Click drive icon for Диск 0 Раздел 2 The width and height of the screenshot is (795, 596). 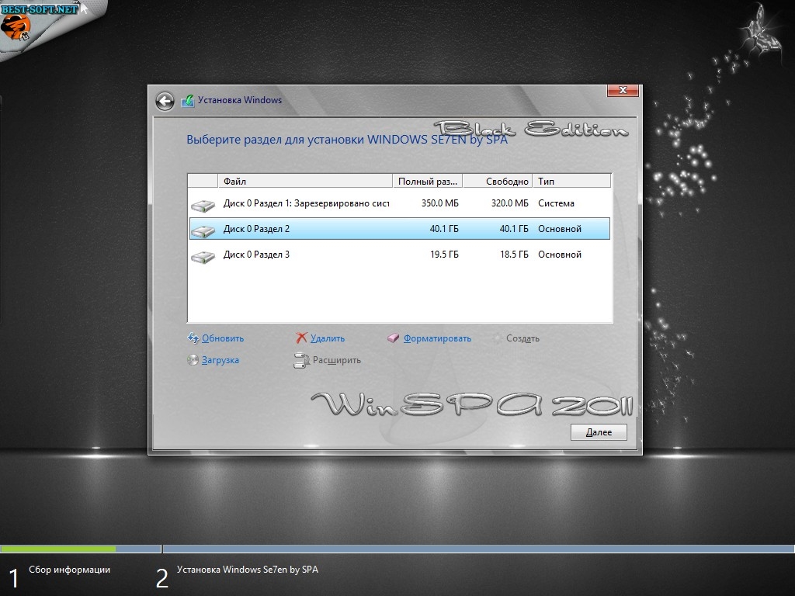click(x=203, y=230)
